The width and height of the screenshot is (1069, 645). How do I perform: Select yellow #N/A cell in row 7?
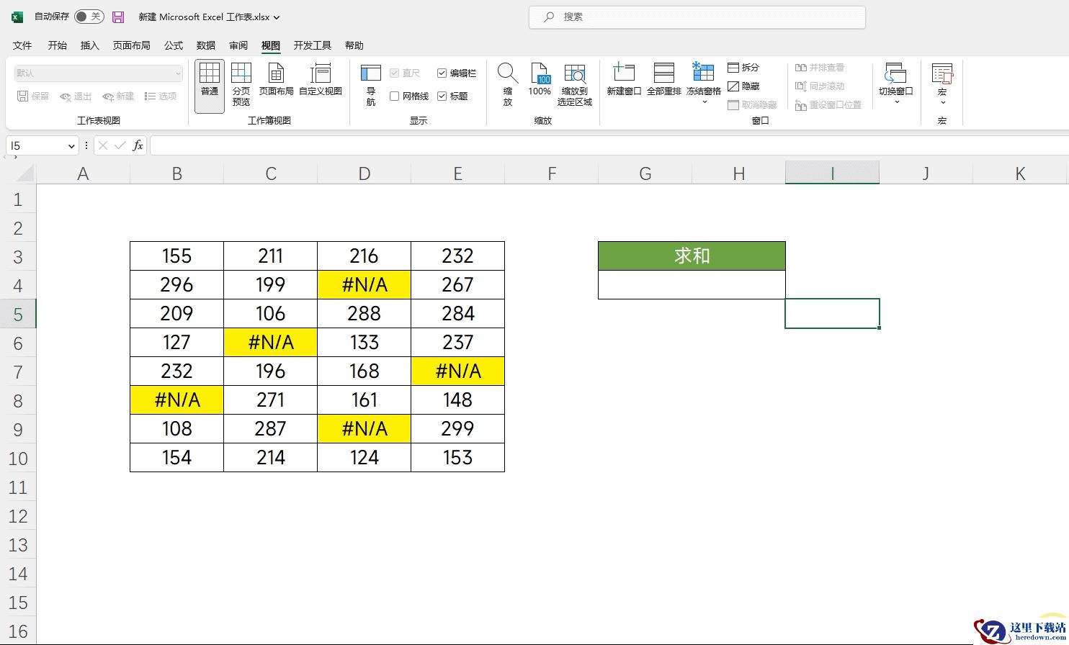(457, 371)
